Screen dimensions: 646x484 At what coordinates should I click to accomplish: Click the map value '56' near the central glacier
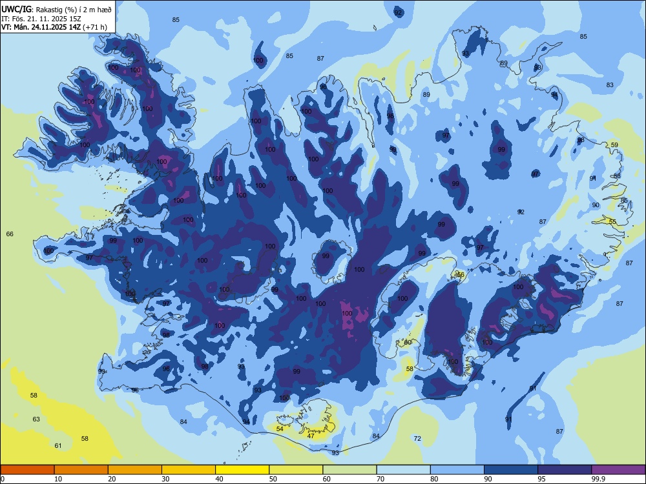click(461, 275)
